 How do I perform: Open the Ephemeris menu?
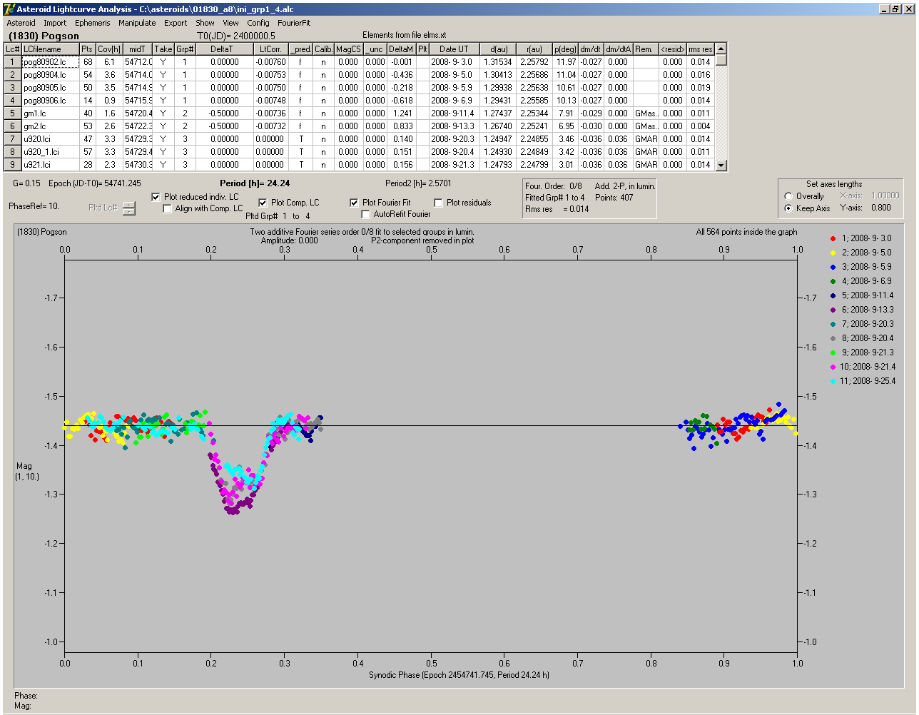(x=93, y=23)
